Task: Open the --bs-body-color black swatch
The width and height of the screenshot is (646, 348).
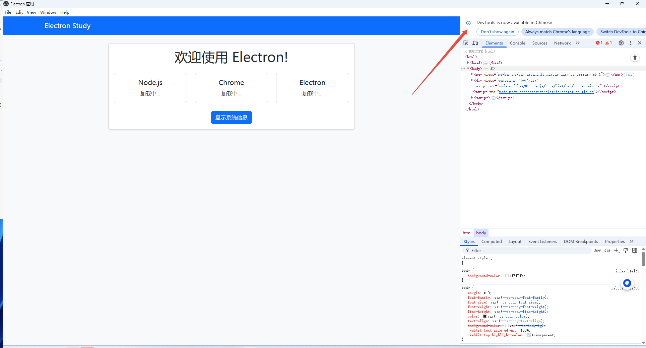Action: tap(485, 316)
